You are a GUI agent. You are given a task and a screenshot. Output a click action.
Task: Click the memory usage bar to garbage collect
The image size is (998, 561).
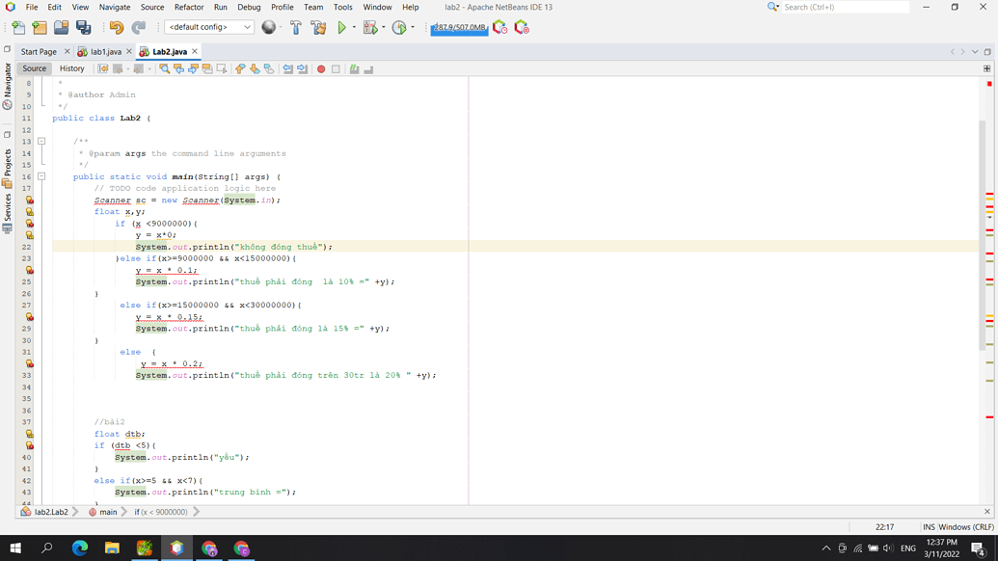point(460,27)
